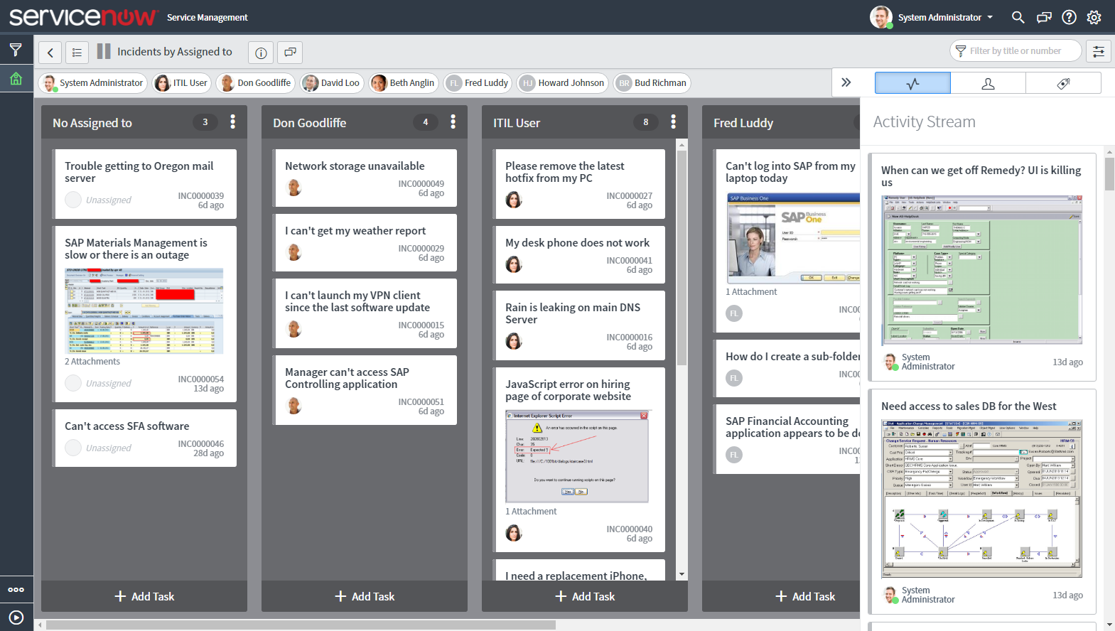1115x631 pixels.
Task: Open the filter navigator funnel icon in sidebar
Action: [x=16, y=50]
